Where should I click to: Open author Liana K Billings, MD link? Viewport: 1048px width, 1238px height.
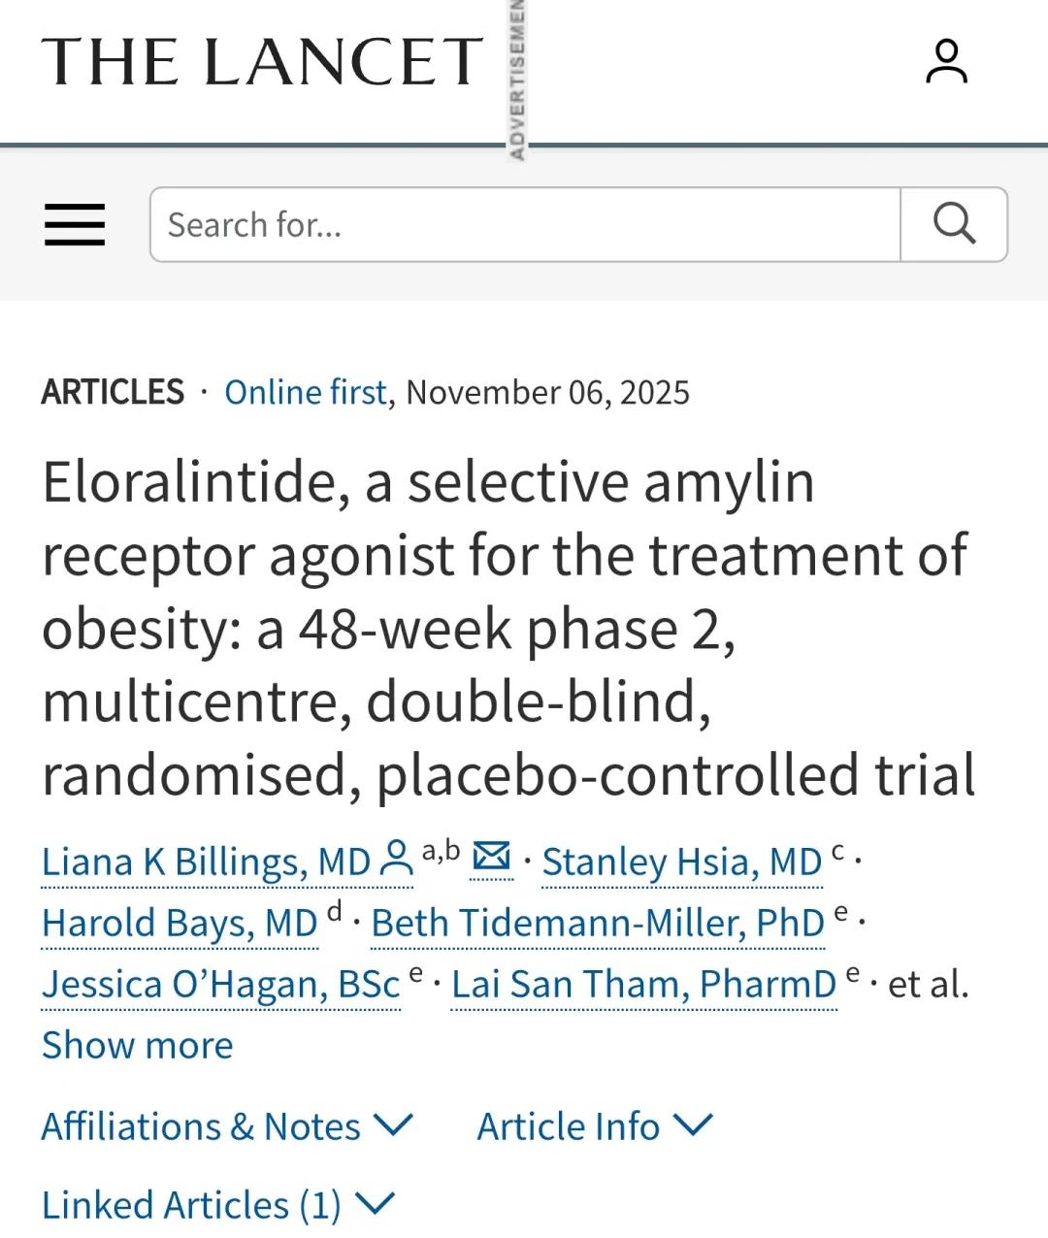pyautogui.click(x=206, y=862)
